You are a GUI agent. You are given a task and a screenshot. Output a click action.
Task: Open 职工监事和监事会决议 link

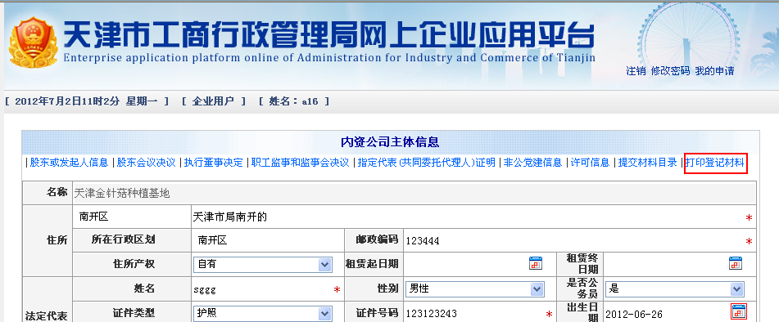tap(301, 163)
